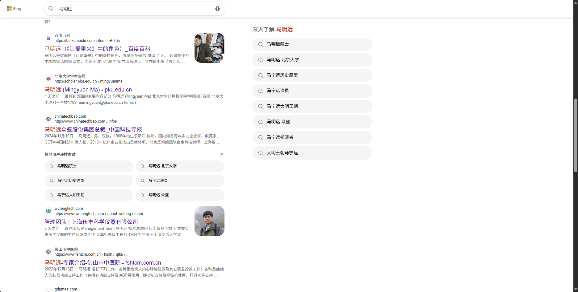Click the wufengtech.com about-wufeng › team URL

coord(99,214)
